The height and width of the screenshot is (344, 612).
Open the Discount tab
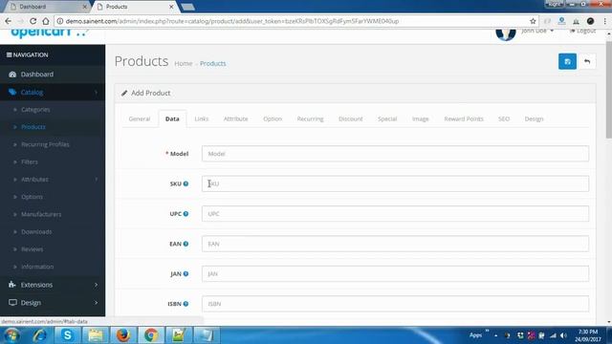351,118
